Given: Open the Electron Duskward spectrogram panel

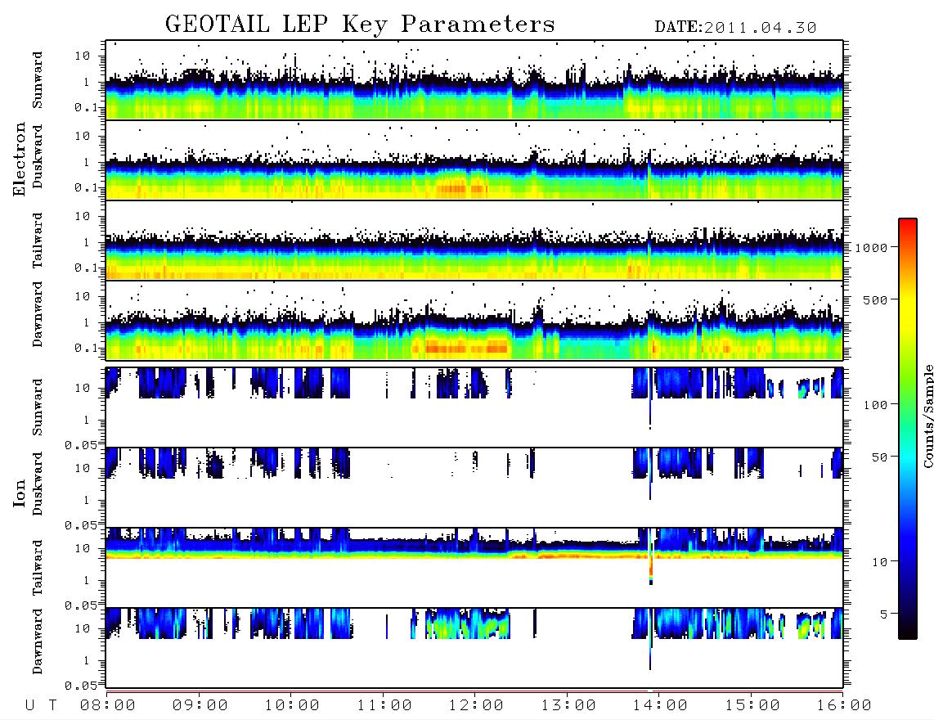Looking at the screenshot, I should pyautogui.click(x=474, y=160).
